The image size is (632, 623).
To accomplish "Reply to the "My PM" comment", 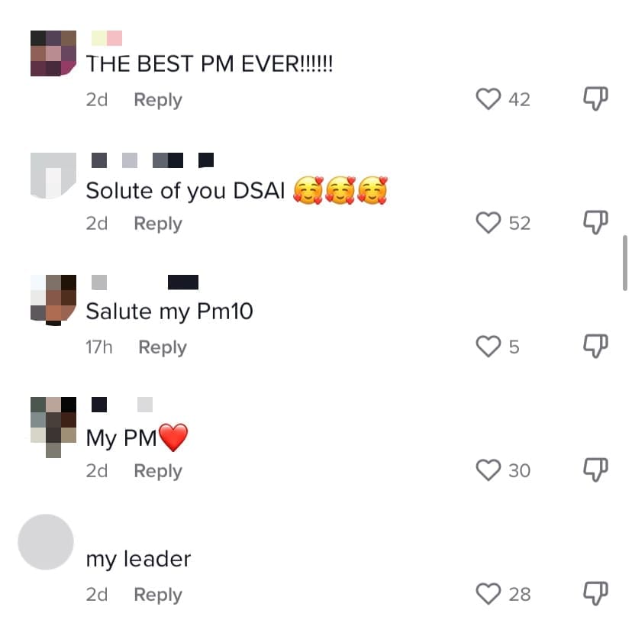I will point(158,471).
